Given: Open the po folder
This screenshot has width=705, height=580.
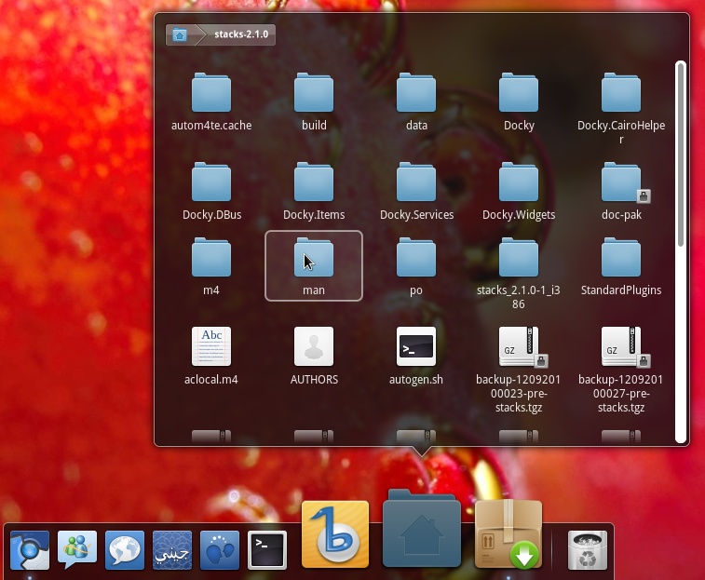Looking at the screenshot, I should pyautogui.click(x=416, y=266).
